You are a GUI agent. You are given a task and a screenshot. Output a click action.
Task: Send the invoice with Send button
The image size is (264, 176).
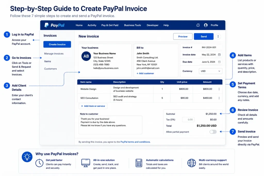pyautogui.click(x=204, y=37)
